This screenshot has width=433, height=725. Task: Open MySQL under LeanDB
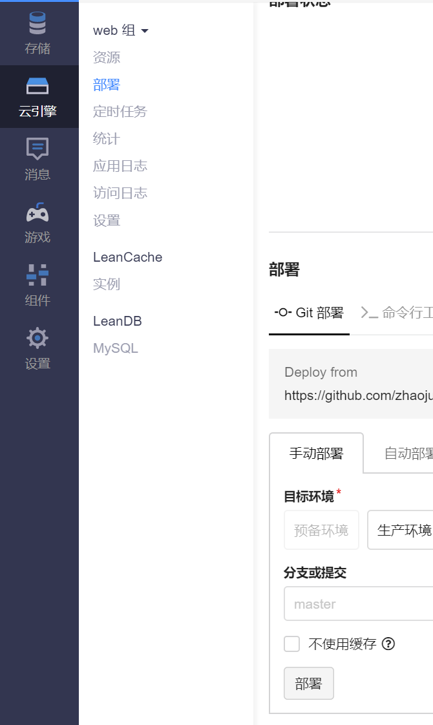[x=116, y=348]
